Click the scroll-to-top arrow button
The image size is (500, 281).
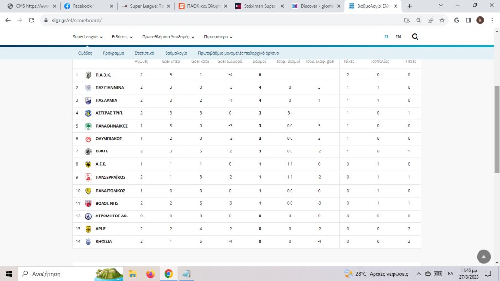coord(483,257)
